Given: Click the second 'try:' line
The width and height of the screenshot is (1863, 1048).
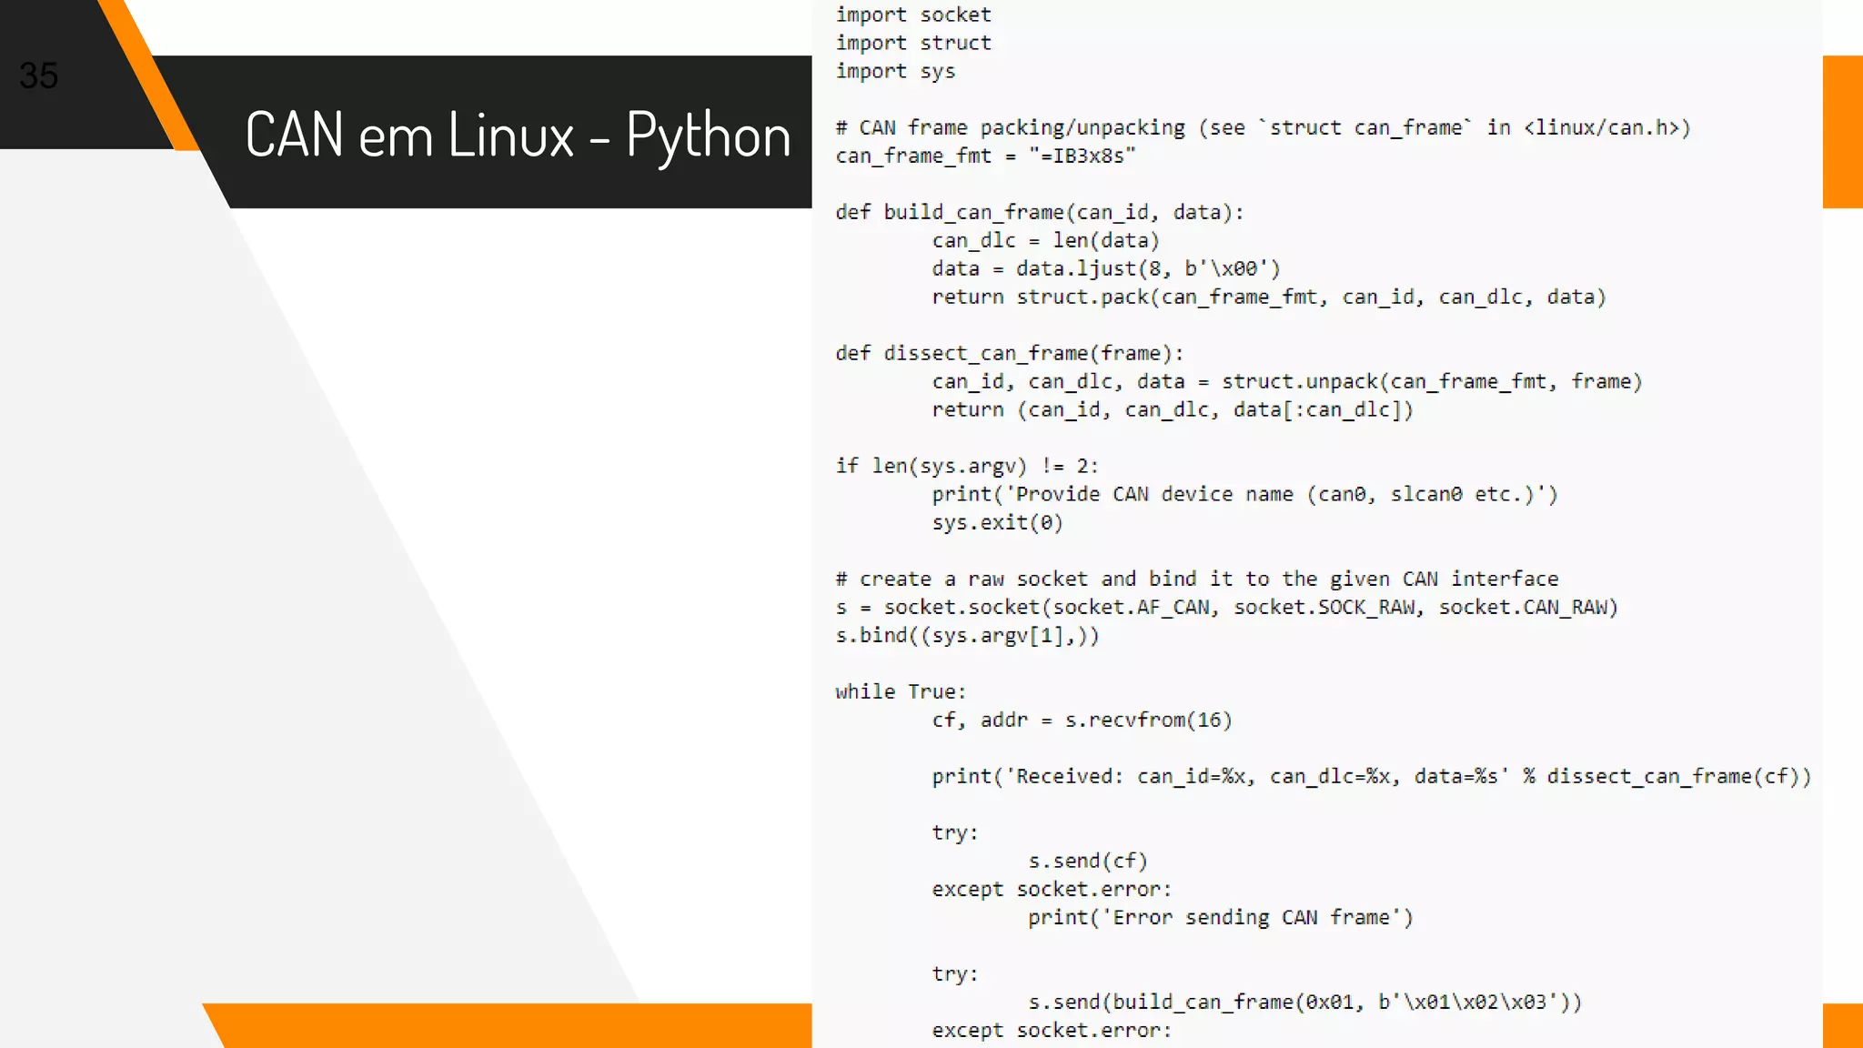Looking at the screenshot, I should [955, 973].
